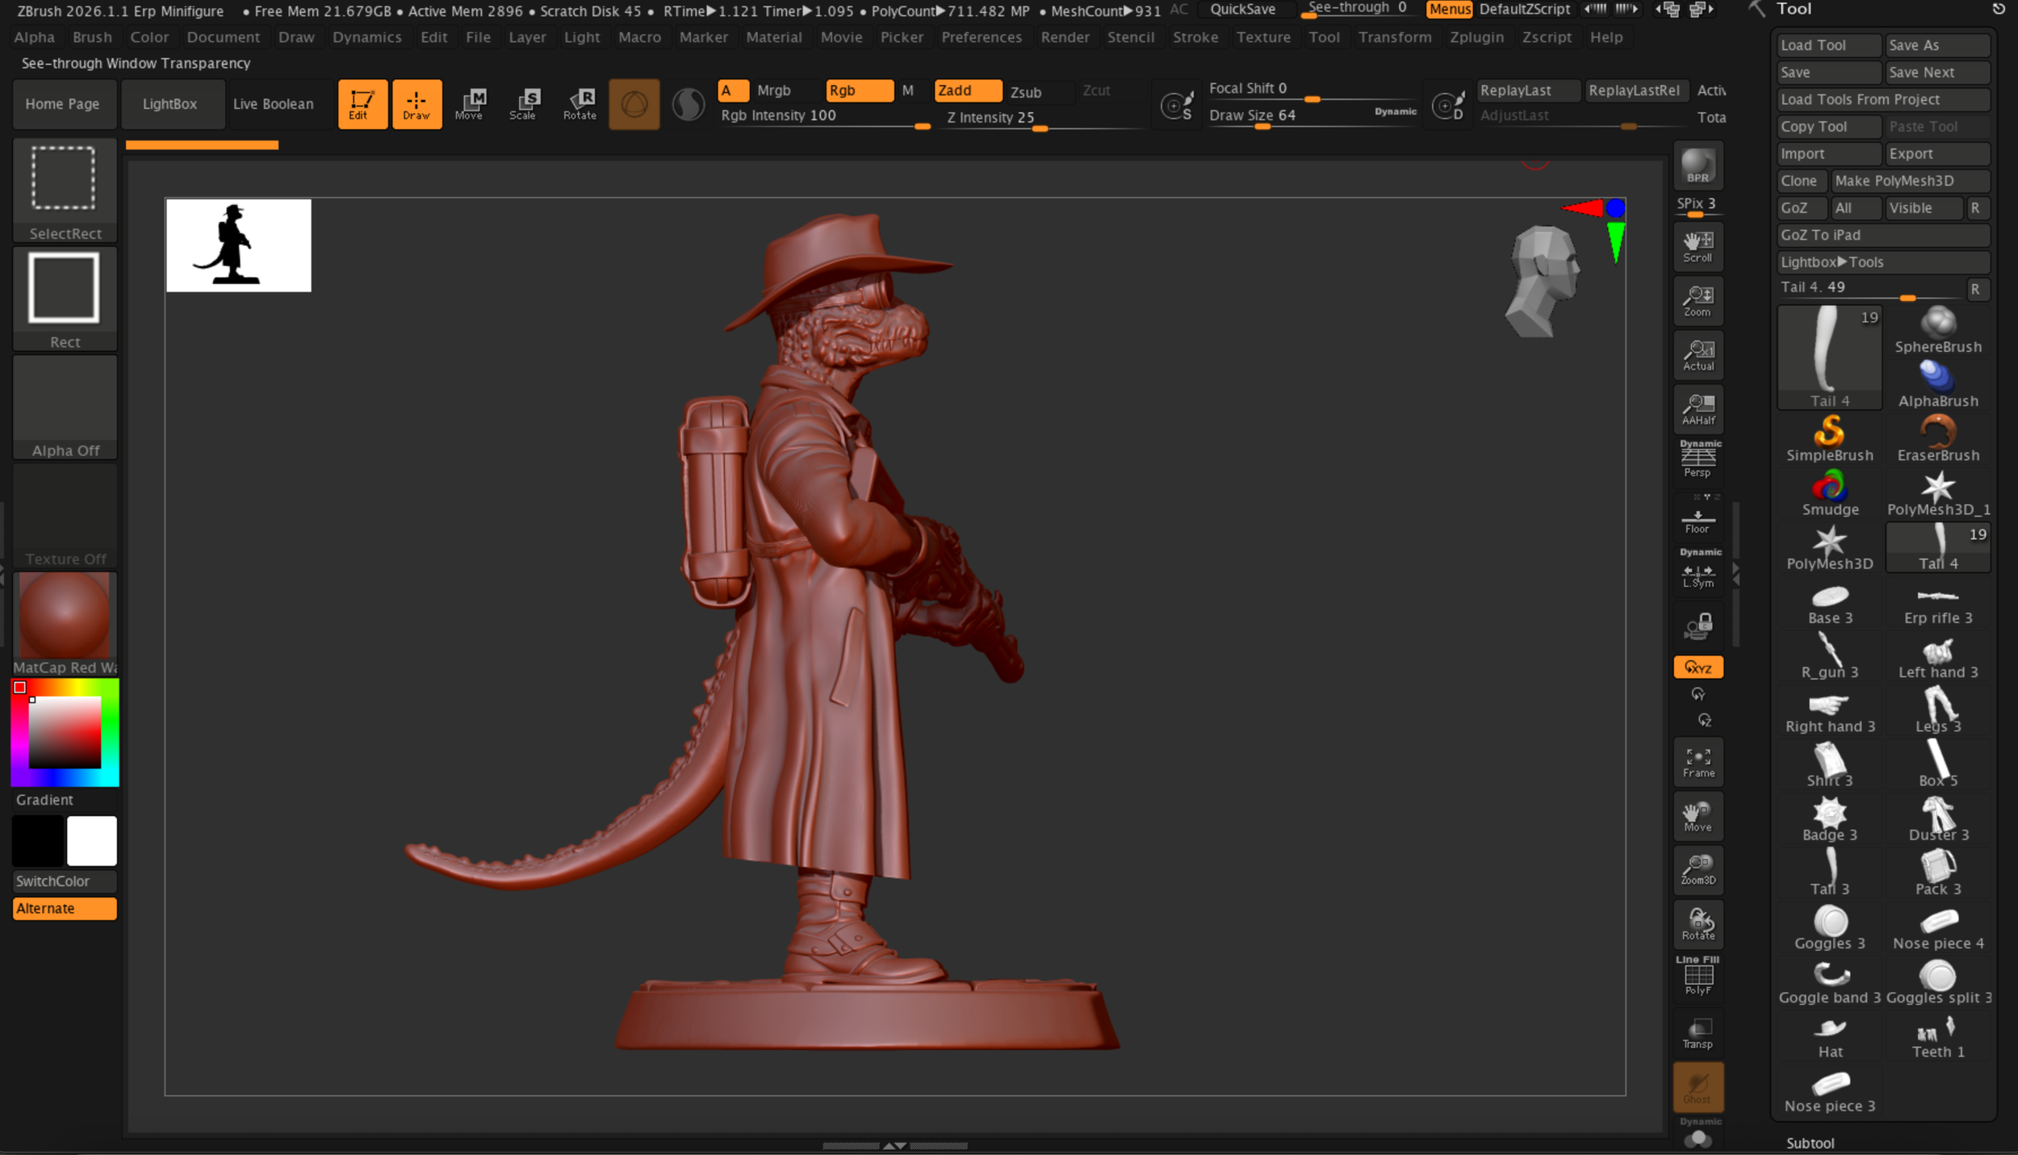The height and width of the screenshot is (1155, 2018).
Task: Open the Zplugin menu
Action: click(1476, 37)
